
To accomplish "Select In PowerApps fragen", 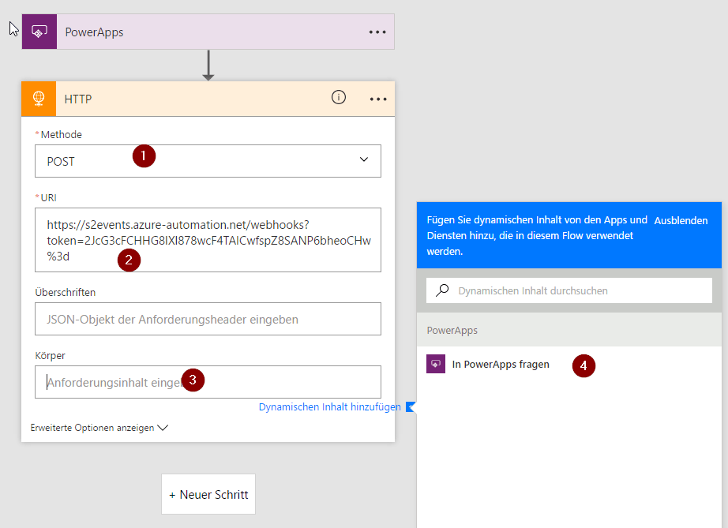I will [569, 364].
